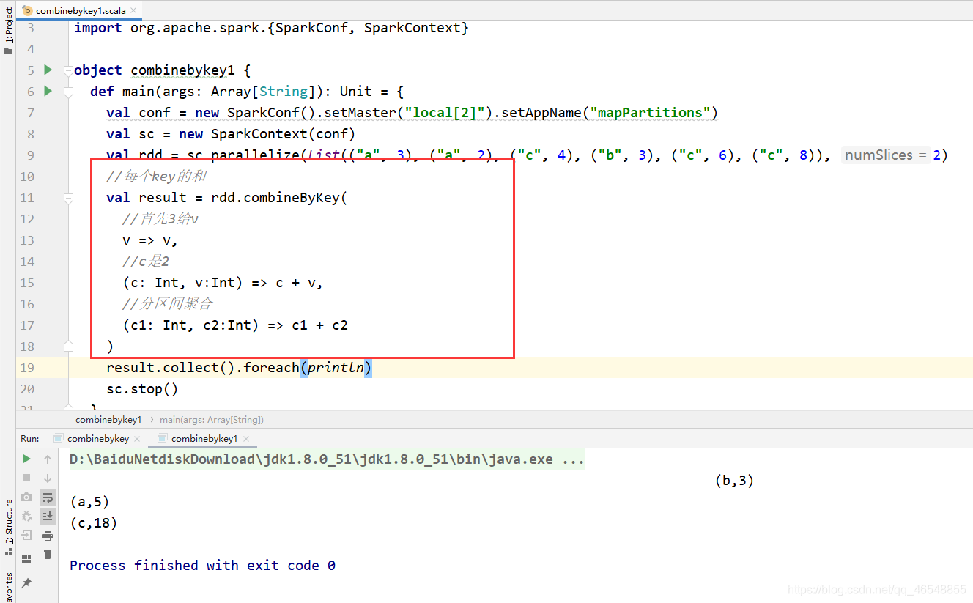
Task: Click the run gutter arrow beside def main
Action: point(48,91)
